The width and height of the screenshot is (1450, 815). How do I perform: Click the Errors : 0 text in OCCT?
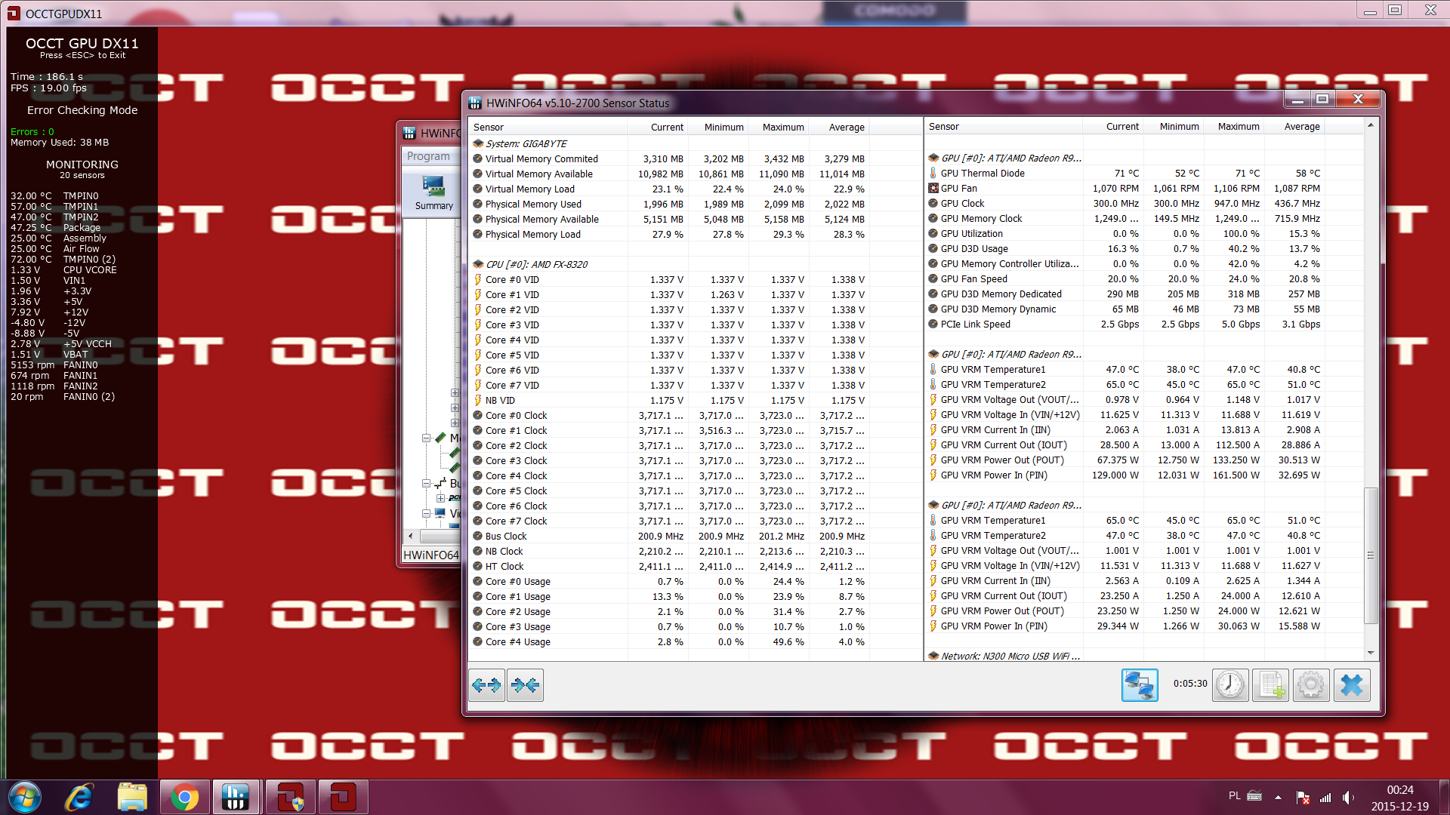(x=32, y=132)
